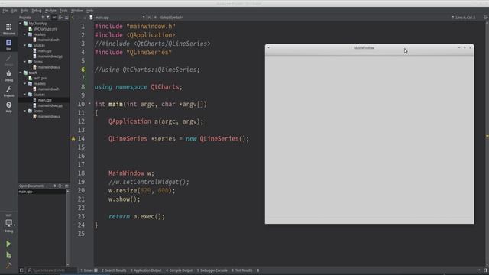The height and width of the screenshot is (275, 489).
Task: Fold the main function at line 10
Action: 89,104
